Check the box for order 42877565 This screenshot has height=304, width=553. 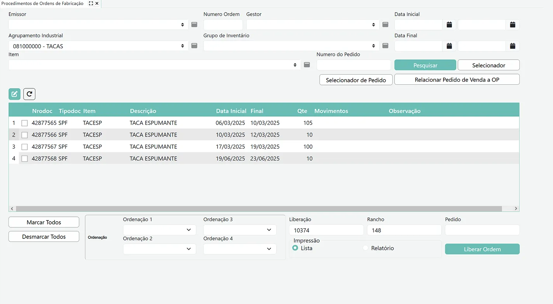pos(24,123)
